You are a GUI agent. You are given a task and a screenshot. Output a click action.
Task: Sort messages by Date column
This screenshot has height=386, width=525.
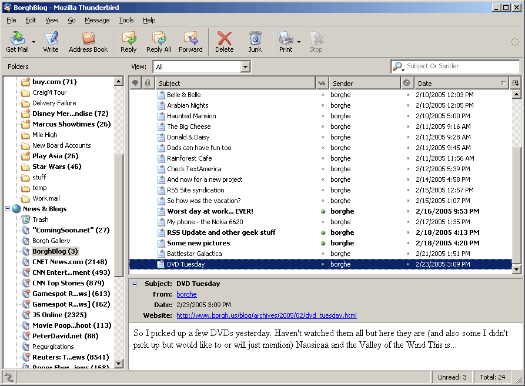[x=462, y=83]
